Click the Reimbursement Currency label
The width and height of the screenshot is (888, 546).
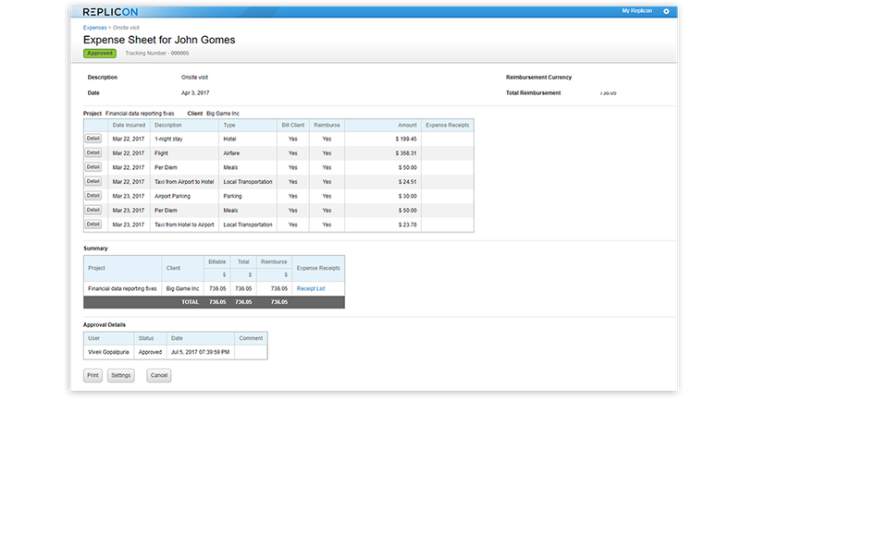click(x=538, y=78)
